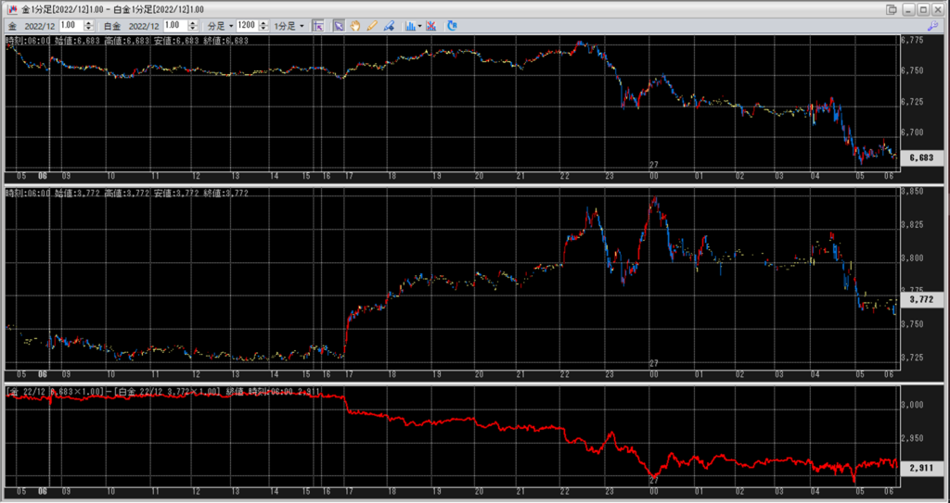Select the hand pan tool

click(354, 26)
